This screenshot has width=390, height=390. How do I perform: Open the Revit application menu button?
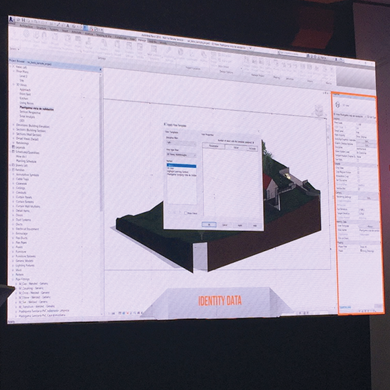pyautogui.click(x=11, y=19)
